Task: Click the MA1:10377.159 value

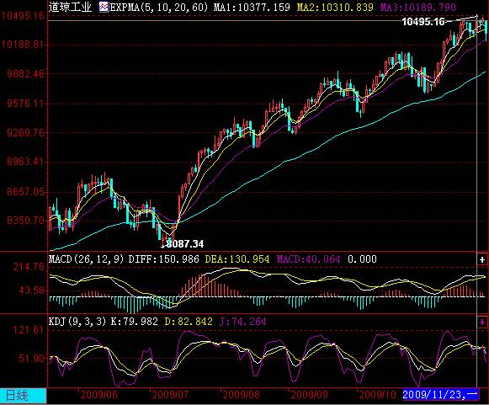Action: pos(252,8)
